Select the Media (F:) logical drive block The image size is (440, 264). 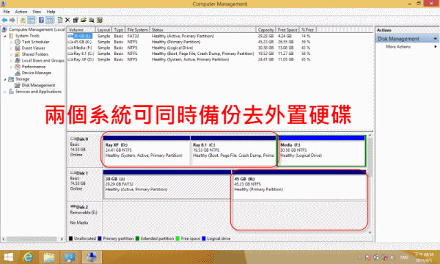(321, 151)
